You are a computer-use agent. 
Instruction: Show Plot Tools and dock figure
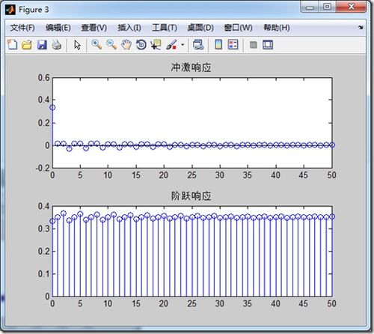[268, 45]
